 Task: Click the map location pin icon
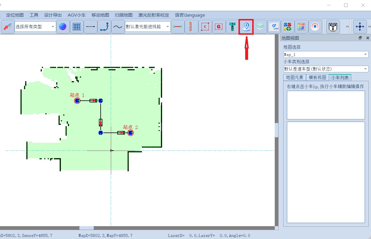point(246,27)
